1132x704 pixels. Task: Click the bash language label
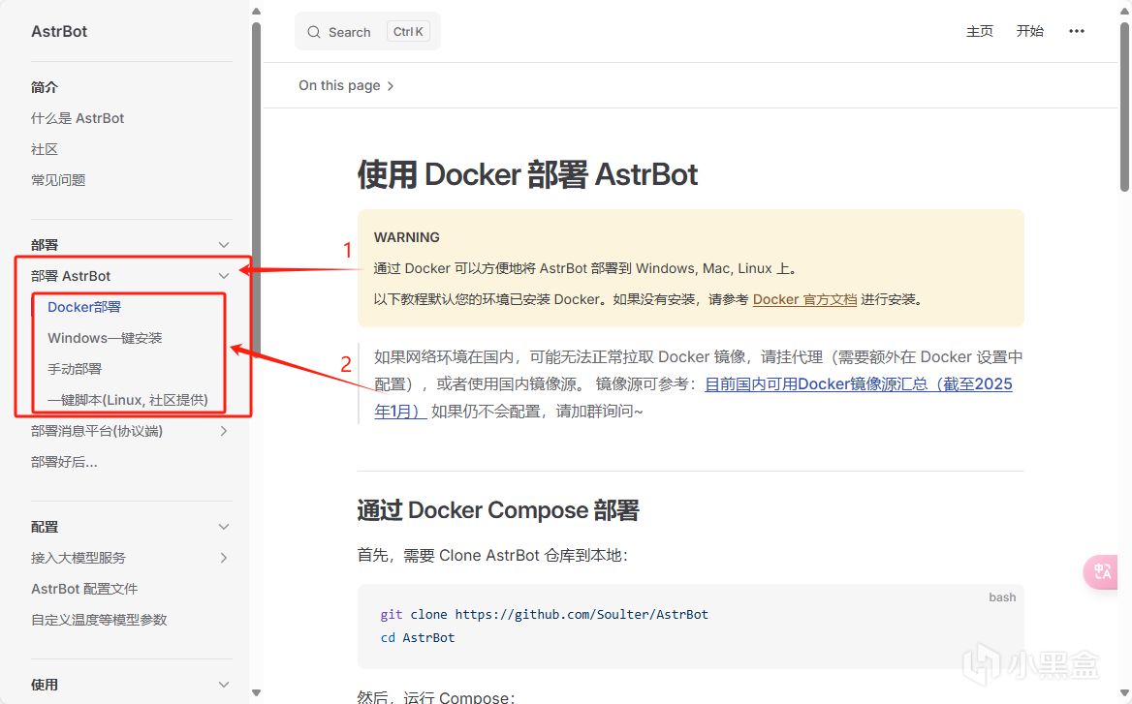(x=1002, y=597)
